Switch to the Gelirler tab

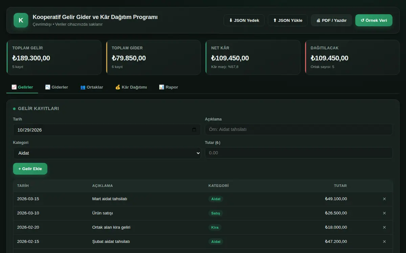[22, 87]
